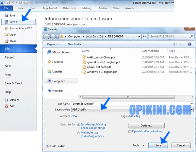
Task: Click the Save button in dialog
Action: click(x=158, y=145)
